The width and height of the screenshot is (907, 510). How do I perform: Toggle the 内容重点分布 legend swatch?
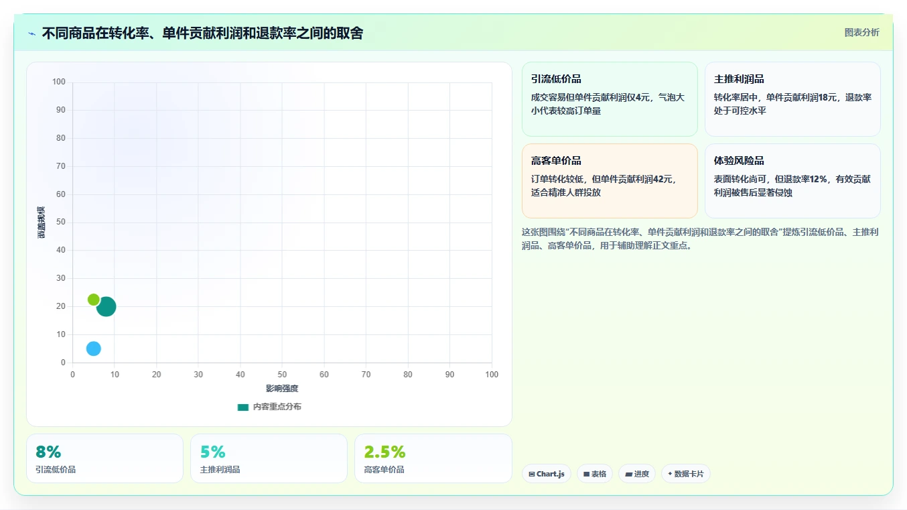tap(243, 407)
